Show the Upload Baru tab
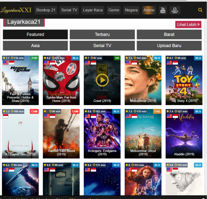207x199 pixels. pyautogui.click(x=169, y=46)
